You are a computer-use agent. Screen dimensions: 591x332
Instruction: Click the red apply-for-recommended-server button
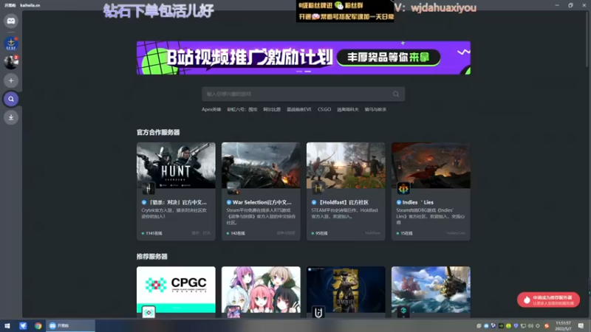point(548,300)
